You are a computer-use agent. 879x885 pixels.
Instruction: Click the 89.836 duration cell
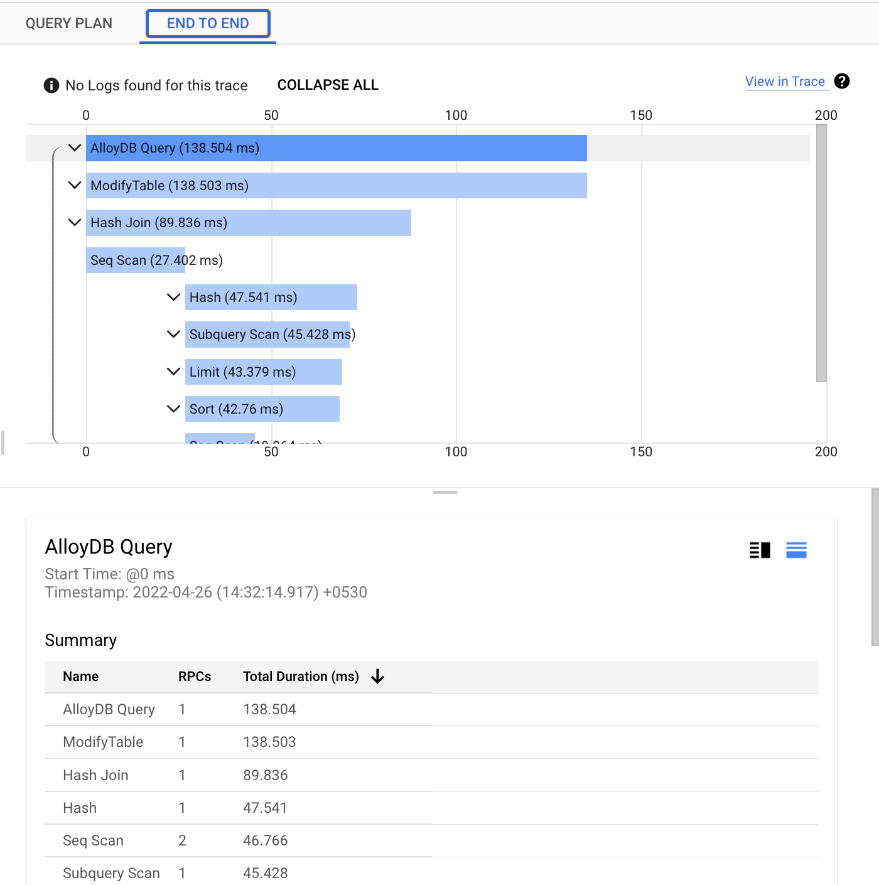(x=265, y=775)
